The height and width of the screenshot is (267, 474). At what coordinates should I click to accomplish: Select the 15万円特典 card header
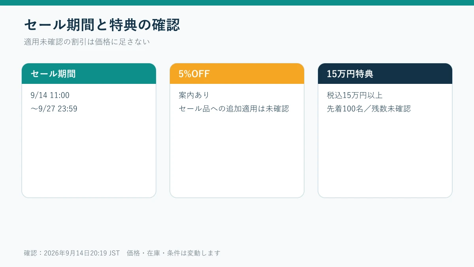click(385, 74)
